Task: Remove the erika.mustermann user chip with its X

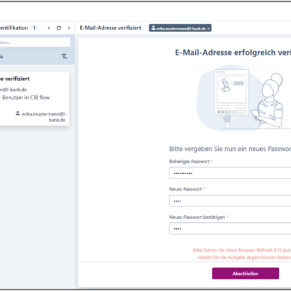Action: click(208, 29)
